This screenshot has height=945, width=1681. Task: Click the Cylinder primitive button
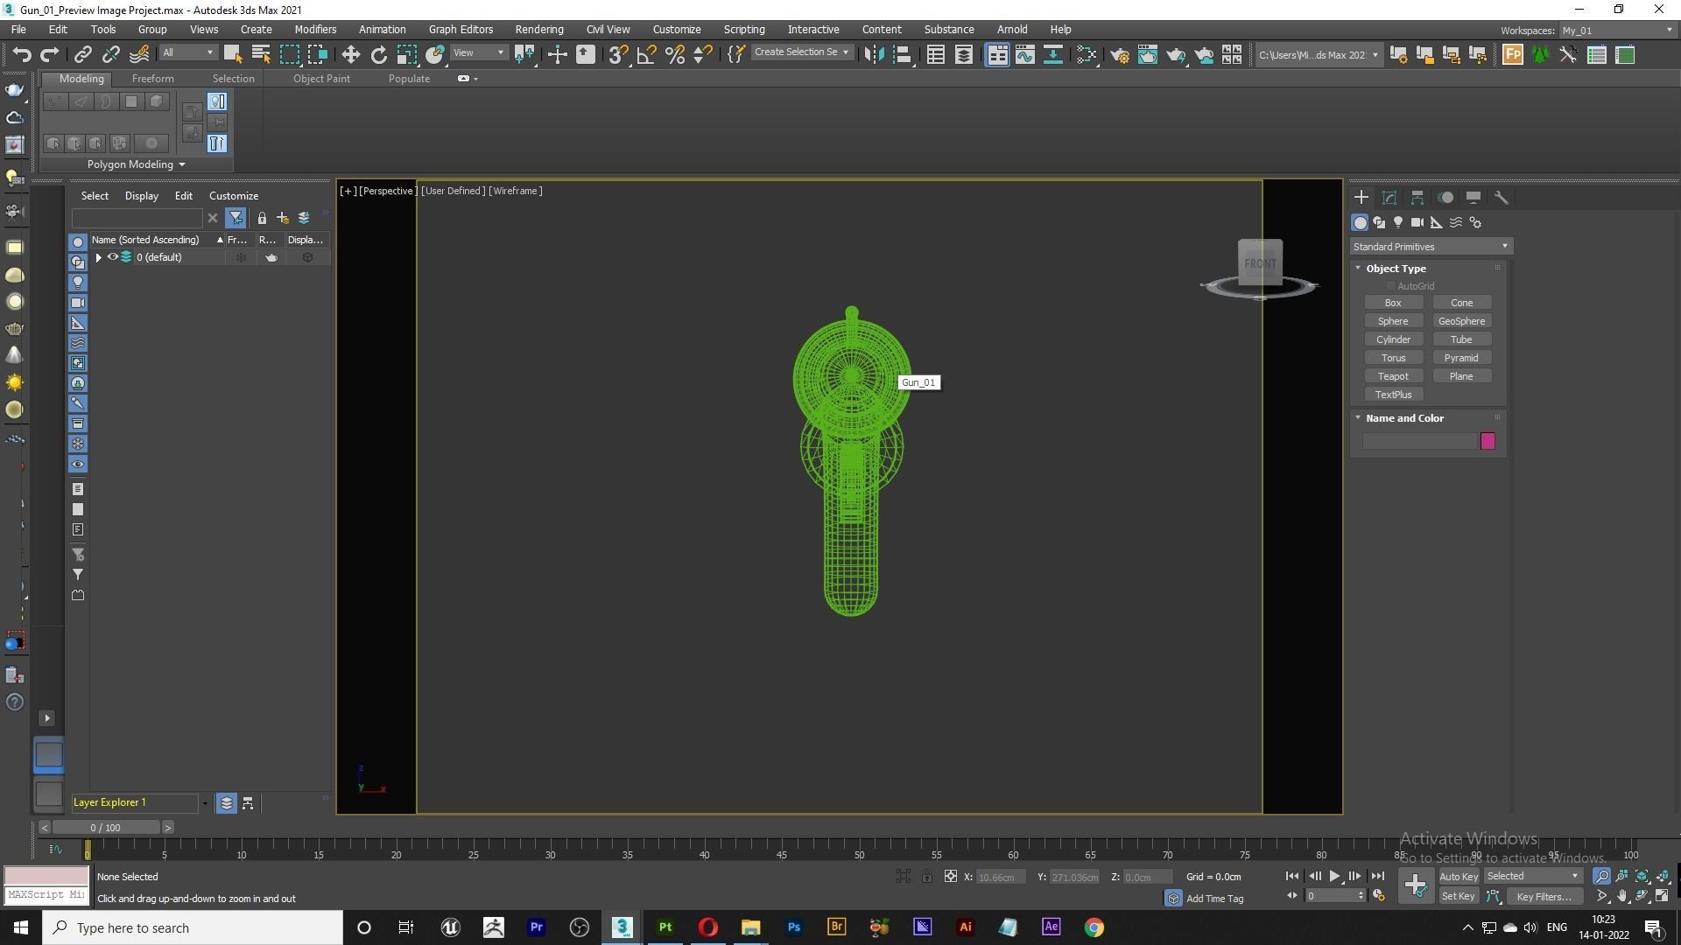1393,339
